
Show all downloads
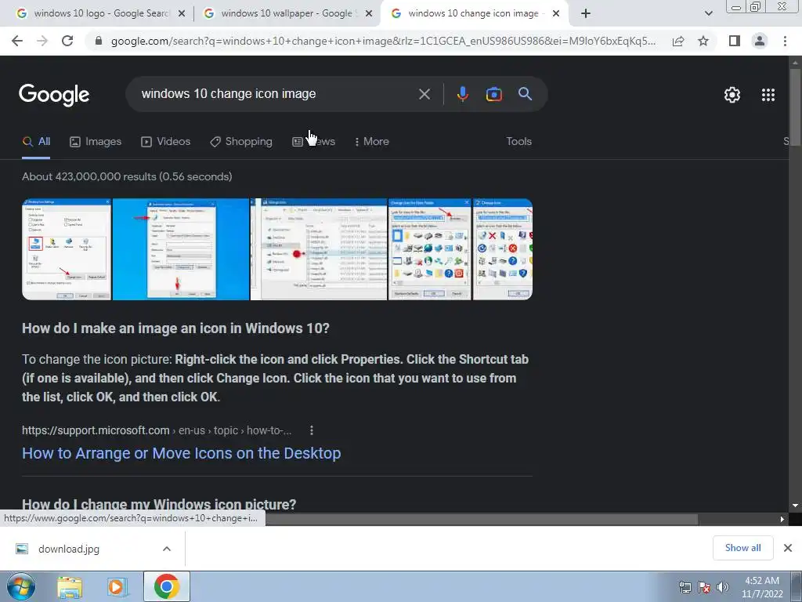click(x=742, y=548)
